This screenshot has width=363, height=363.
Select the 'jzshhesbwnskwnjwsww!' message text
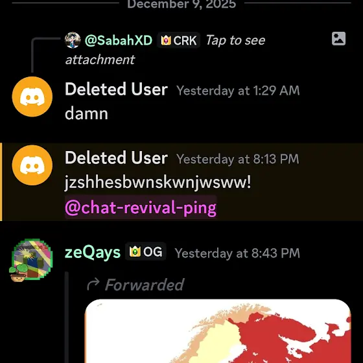click(158, 182)
